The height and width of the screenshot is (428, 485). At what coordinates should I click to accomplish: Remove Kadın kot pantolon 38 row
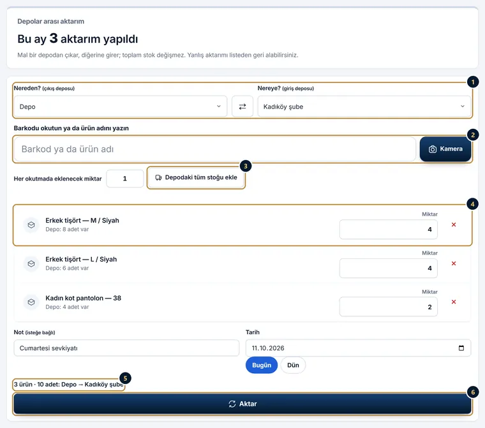(x=454, y=302)
